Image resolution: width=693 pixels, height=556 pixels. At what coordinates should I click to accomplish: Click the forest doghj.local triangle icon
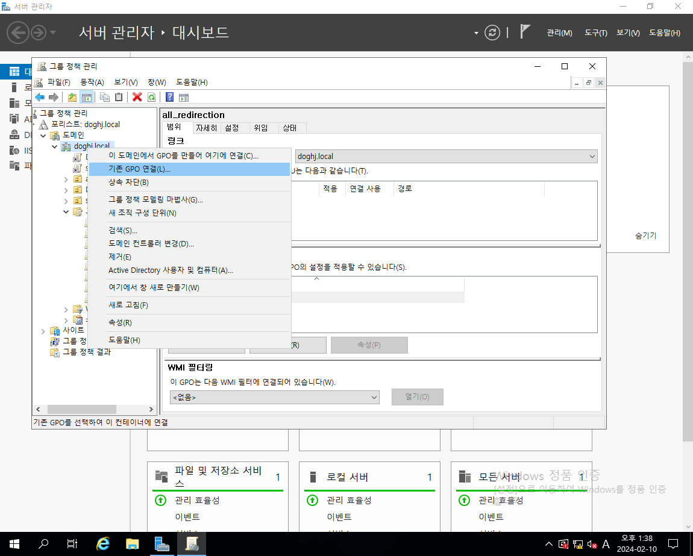coord(44,125)
